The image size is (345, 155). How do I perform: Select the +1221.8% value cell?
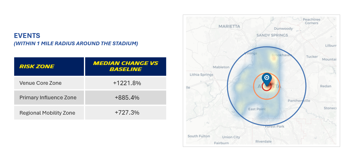[125, 83]
